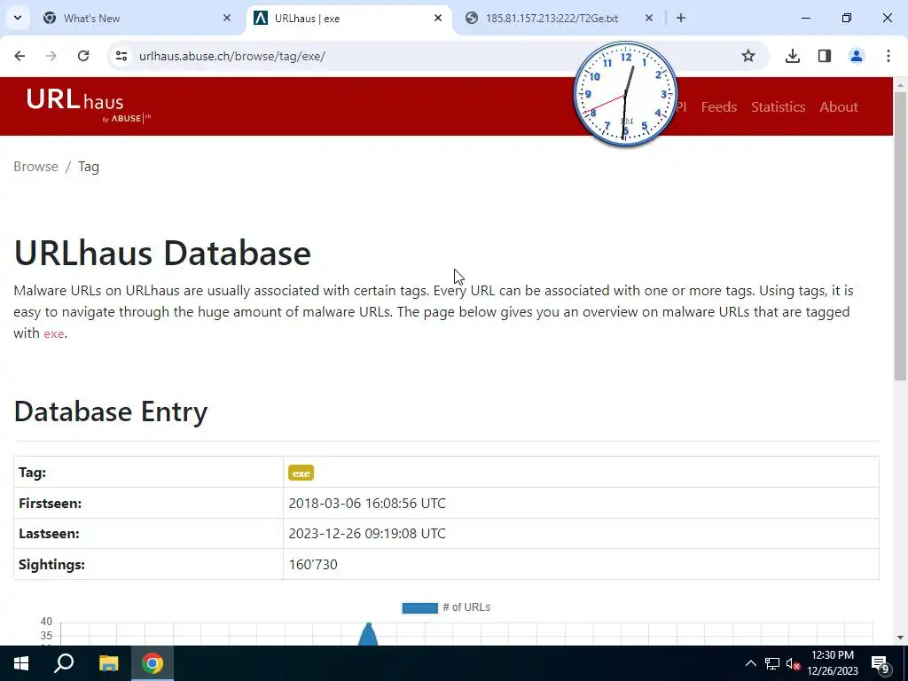Click the 'Database Entry' heading
This screenshot has height=681, width=908.
coord(111,411)
